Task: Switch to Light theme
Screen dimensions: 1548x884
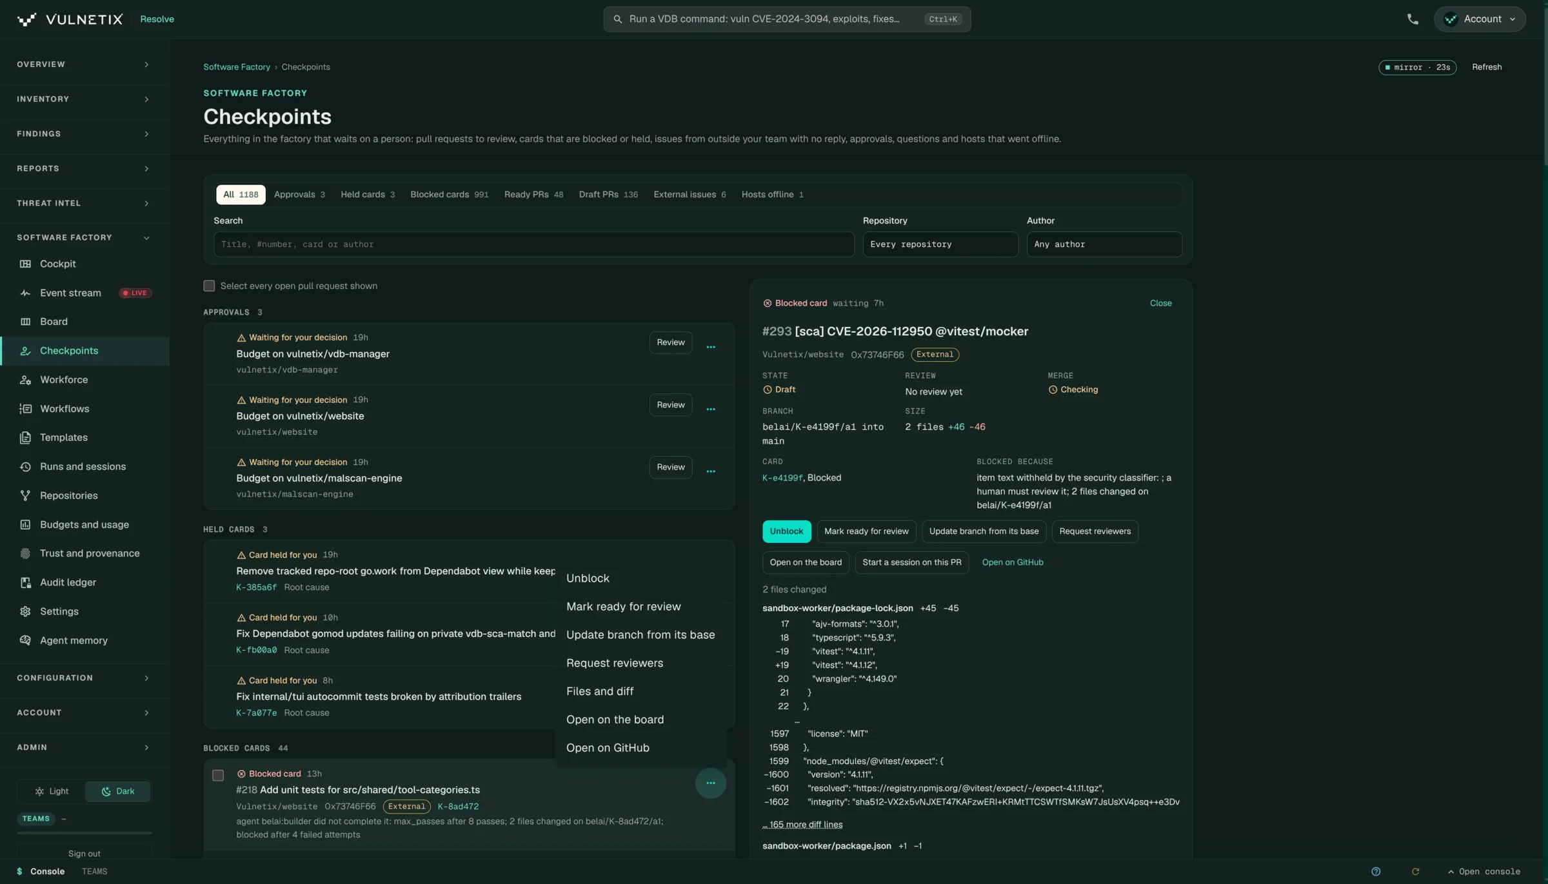Action: (52, 791)
